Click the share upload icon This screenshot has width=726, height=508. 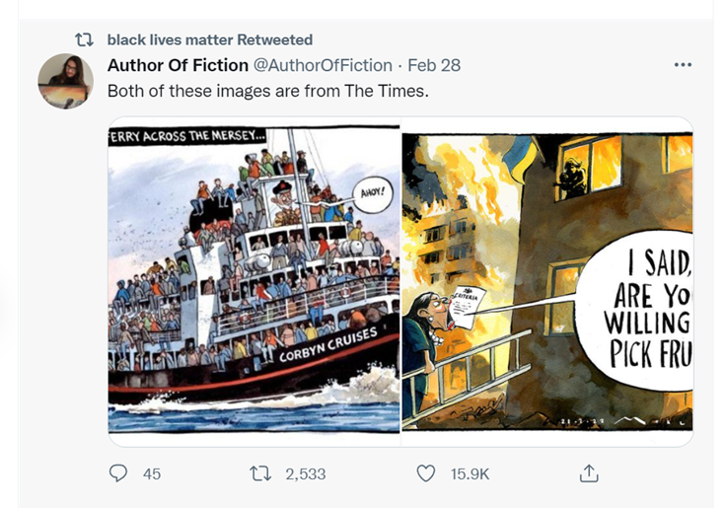pyautogui.click(x=589, y=473)
